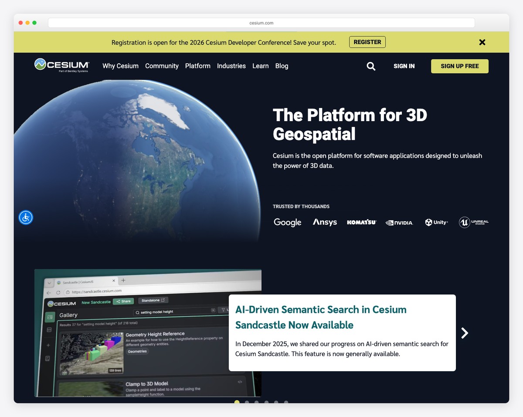Click the Unity partner logo
Viewport: 523px width, 417px height.
coord(436,222)
